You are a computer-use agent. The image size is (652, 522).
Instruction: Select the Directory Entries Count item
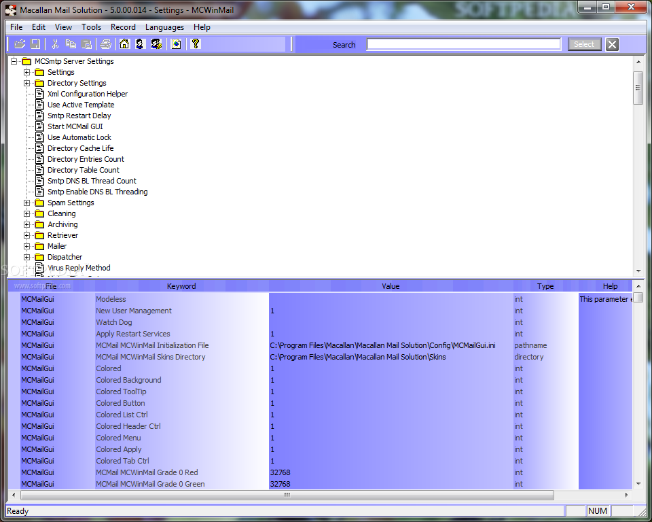[86, 158]
